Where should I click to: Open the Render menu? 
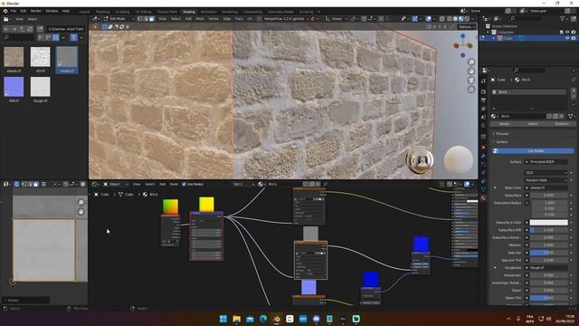point(36,11)
